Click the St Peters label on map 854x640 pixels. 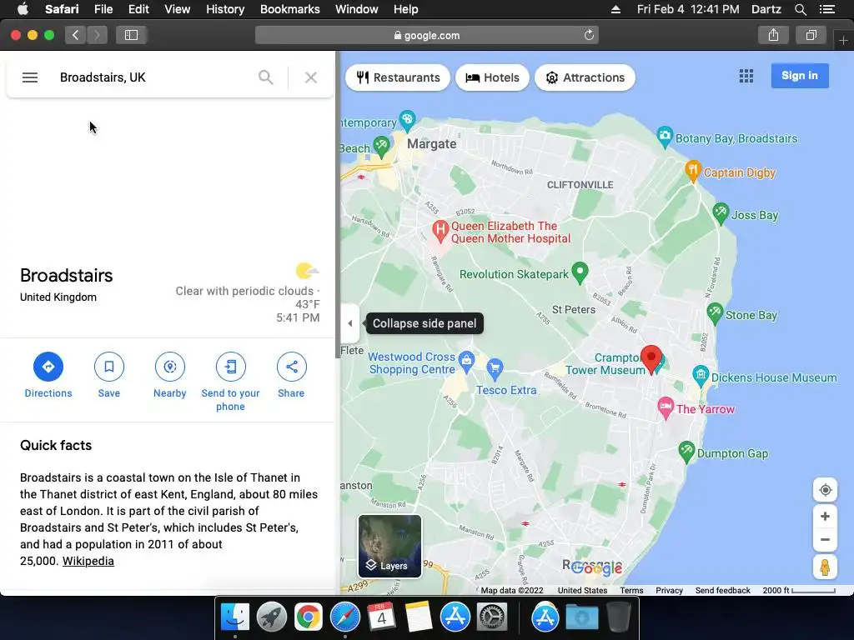click(x=574, y=310)
